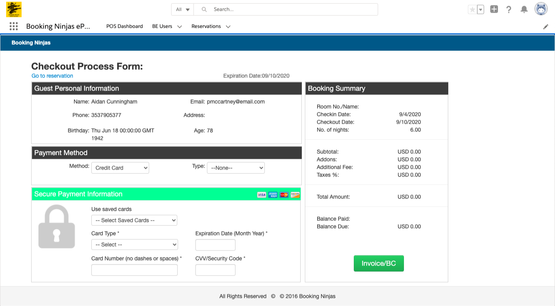The width and height of the screenshot is (555, 306).
Task: Click the Age 78 value
Action: click(210, 130)
